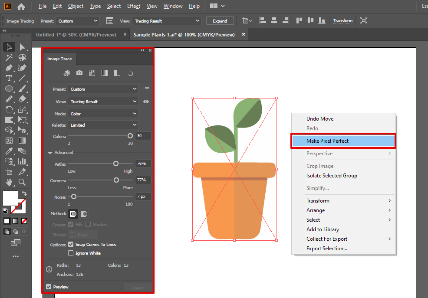The width and height of the screenshot is (428, 298).
Task: Uncheck Snap Curves To Lines option
Action: (71, 245)
